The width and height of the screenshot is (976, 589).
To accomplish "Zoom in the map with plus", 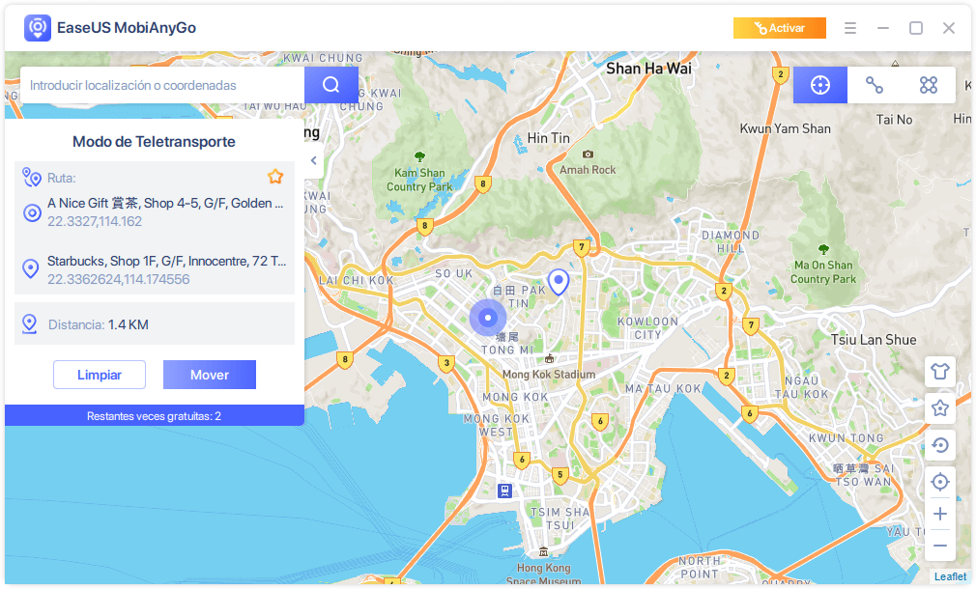I will coord(939,514).
